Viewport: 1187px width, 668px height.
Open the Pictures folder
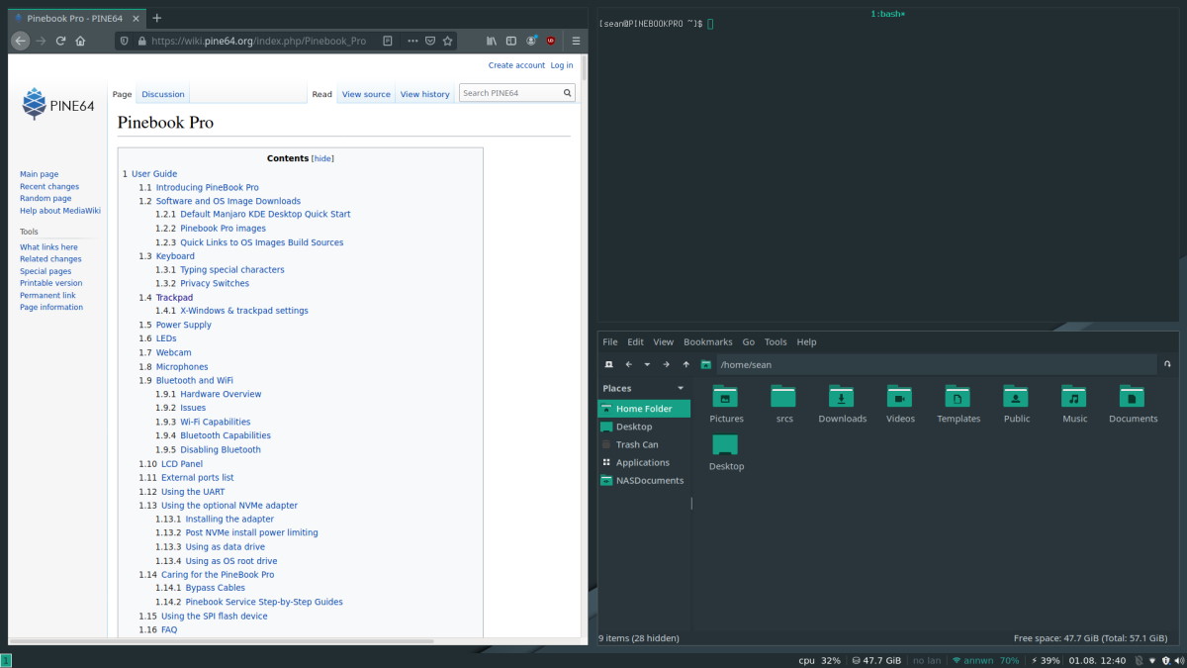(x=726, y=404)
